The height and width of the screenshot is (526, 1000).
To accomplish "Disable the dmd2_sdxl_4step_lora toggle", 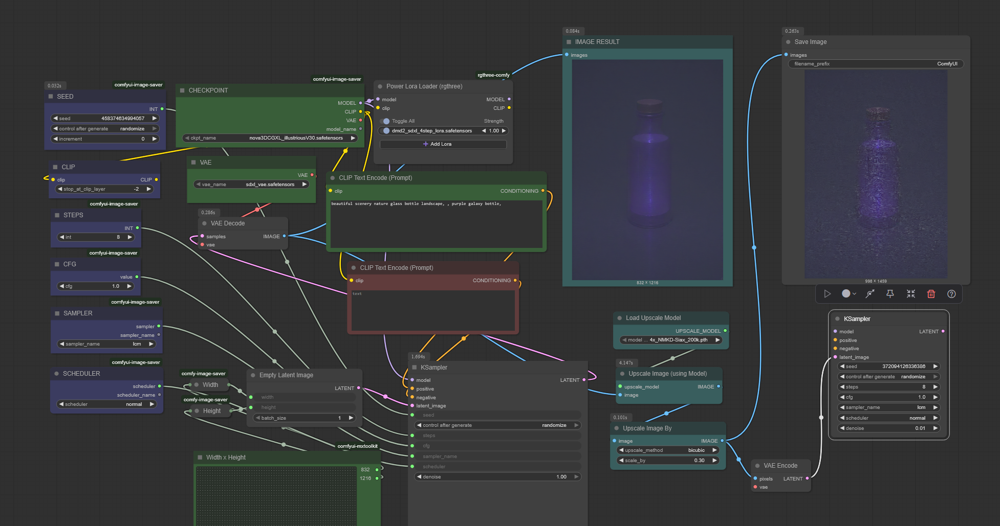I will 386,131.
